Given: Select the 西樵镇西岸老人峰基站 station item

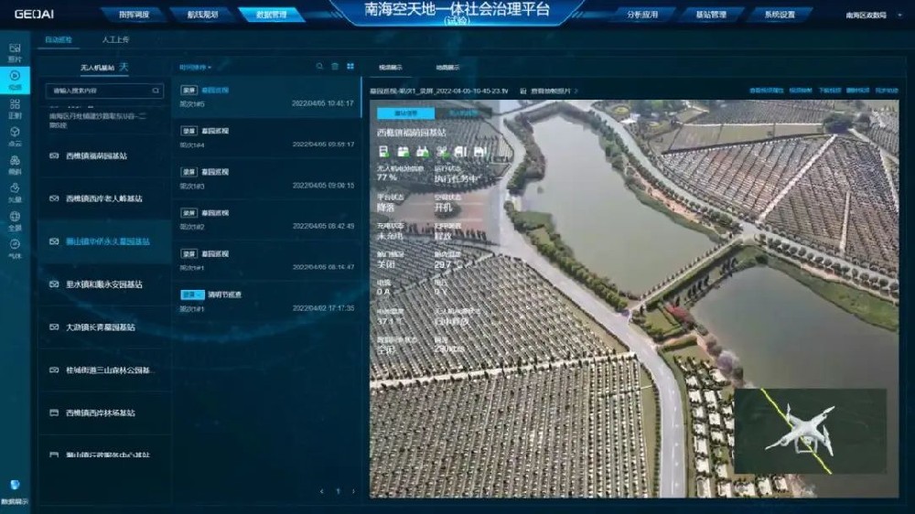Looking at the screenshot, I should pyautogui.click(x=103, y=198).
